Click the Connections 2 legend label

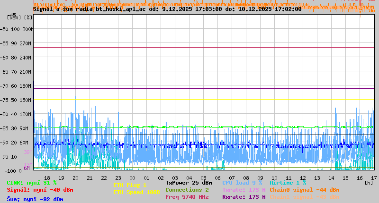pos(187,190)
